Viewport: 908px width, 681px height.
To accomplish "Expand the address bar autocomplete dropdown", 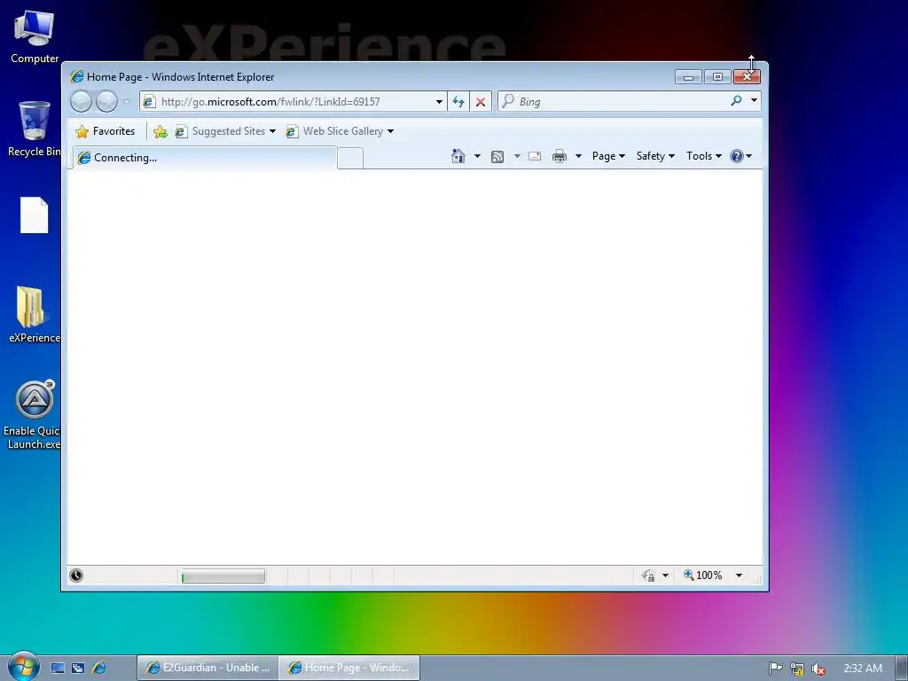I will [x=440, y=102].
